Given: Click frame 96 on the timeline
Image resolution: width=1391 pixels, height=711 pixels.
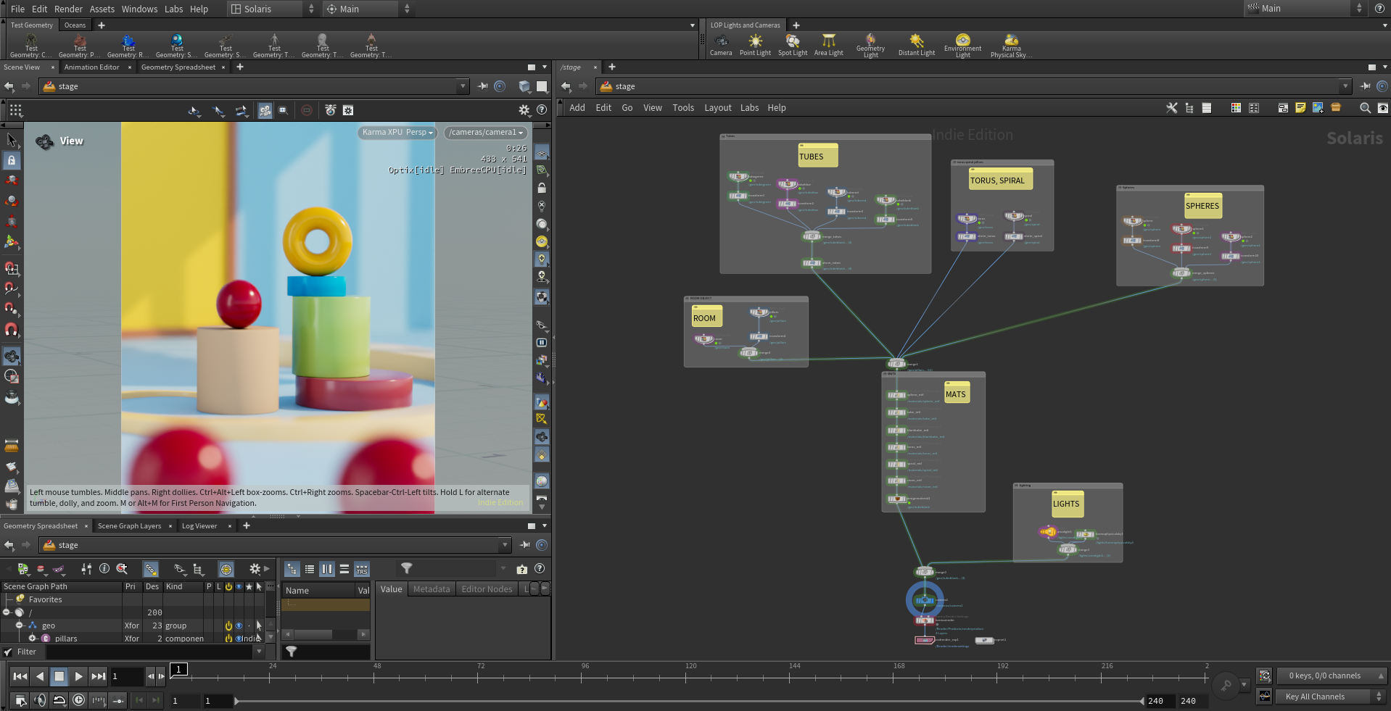Looking at the screenshot, I should coord(585,674).
